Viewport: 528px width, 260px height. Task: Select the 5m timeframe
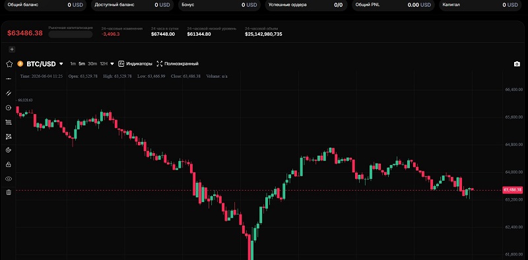[82, 63]
